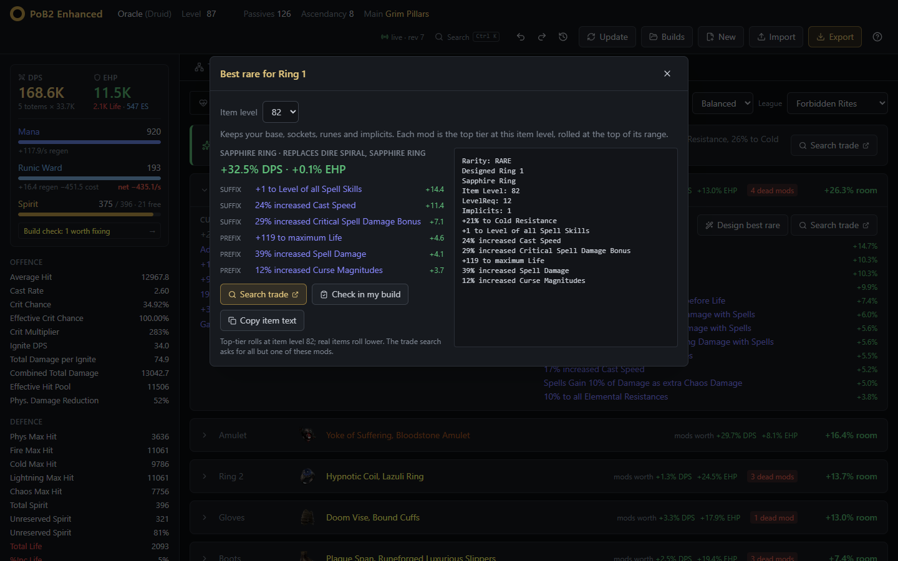This screenshot has height=561, width=898.
Task: Create a New build
Action: point(721,37)
